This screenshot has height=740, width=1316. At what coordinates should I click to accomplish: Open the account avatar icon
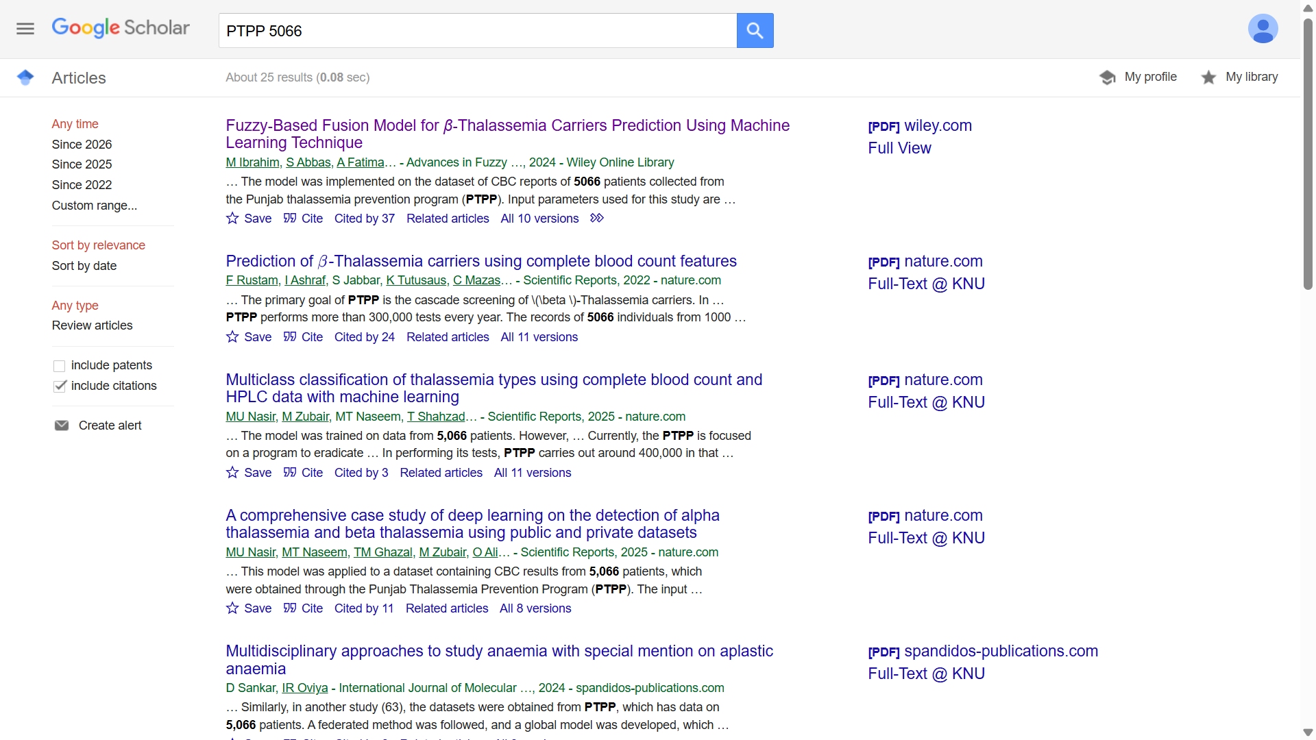[x=1263, y=29]
